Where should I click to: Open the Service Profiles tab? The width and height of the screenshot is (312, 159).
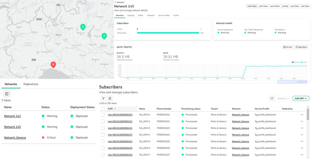pyautogui.click(x=164, y=15)
